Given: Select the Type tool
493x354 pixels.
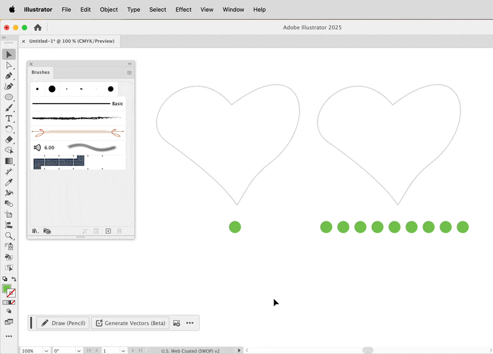Looking at the screenshot, I should point(9,118).
